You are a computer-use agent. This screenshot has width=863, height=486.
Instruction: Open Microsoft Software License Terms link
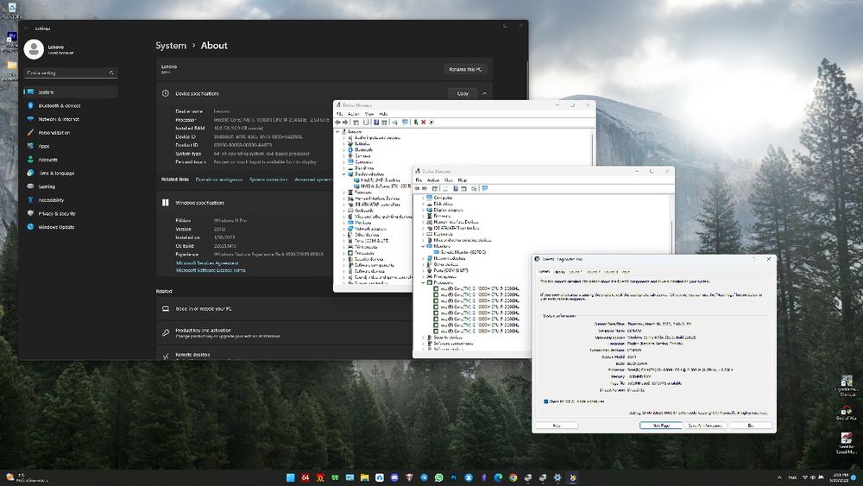tap(211, 270)
